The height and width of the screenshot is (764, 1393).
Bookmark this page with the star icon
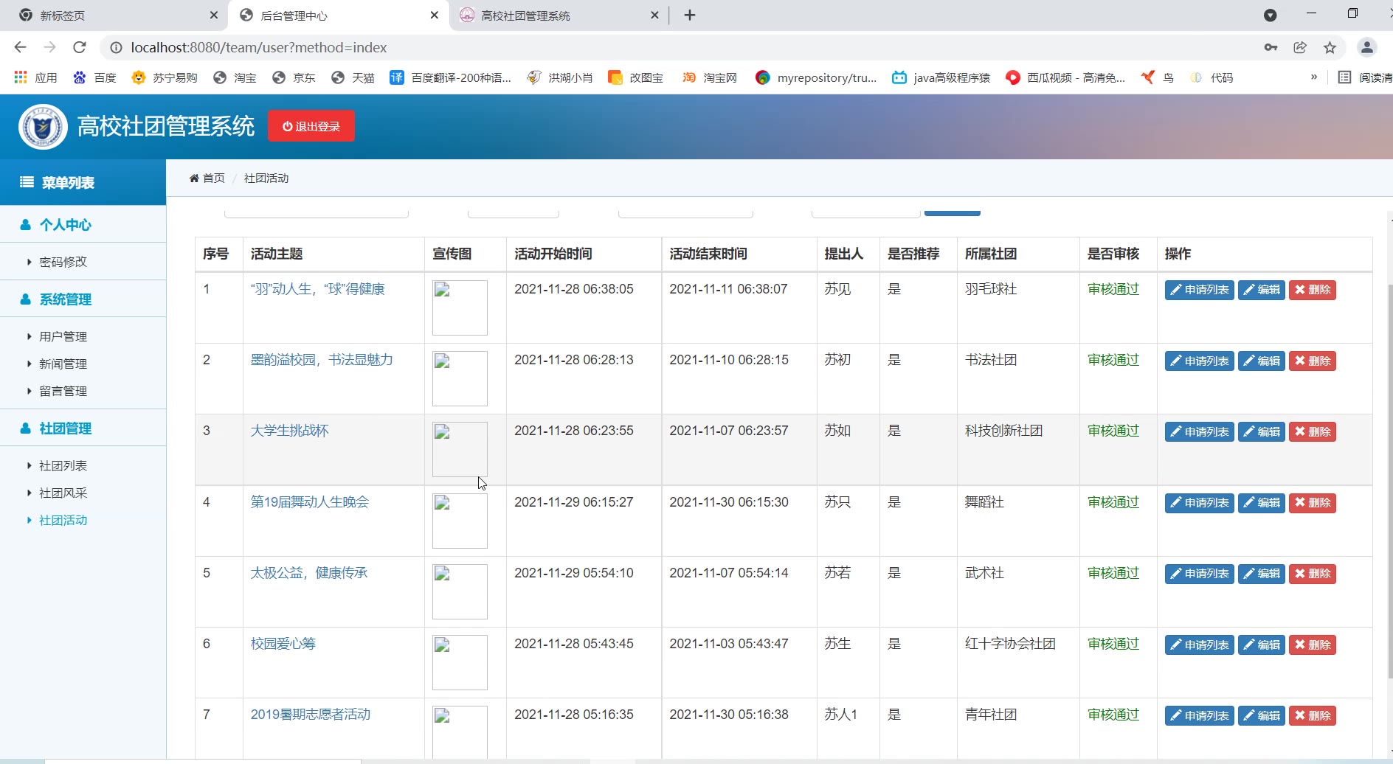coord(1330,47)
